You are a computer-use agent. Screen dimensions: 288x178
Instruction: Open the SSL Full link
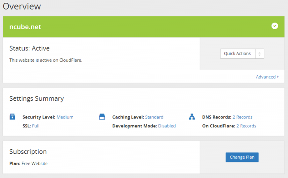(36, 126)
